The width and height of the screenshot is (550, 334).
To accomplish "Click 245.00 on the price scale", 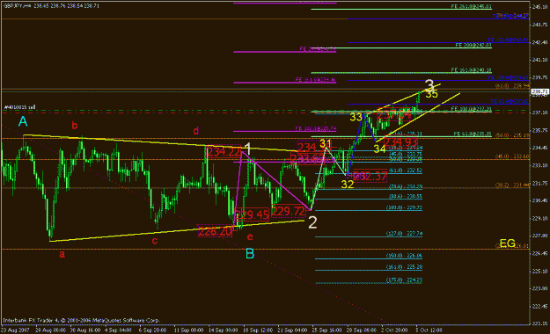I will tap(540, 7).
